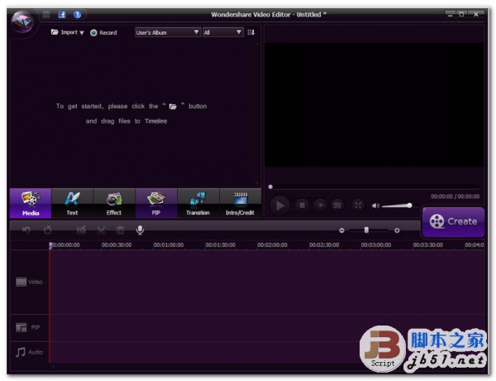Open the Effect tab

[114, 203]
